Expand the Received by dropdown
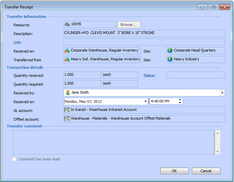The height and width of the screenshot is (182, 234). [222, 93]
